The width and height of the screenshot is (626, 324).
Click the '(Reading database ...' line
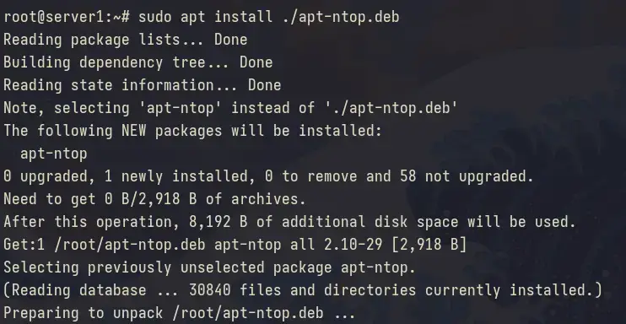tap(302, 290)
